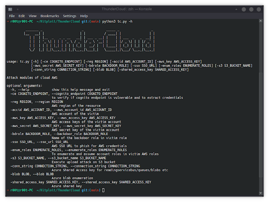
Task: Click 'To enumerate and assume account roles' text
Action: (105, 154)
